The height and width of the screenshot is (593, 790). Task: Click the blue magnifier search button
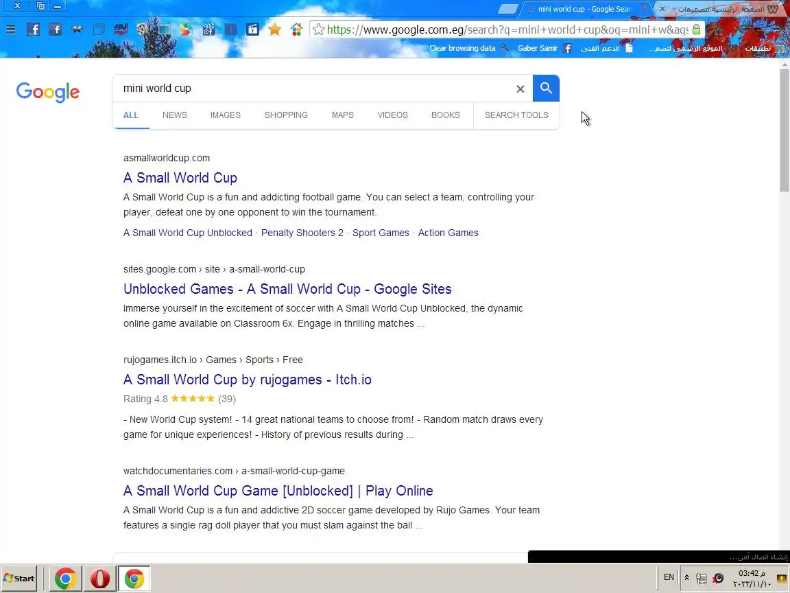546,89
